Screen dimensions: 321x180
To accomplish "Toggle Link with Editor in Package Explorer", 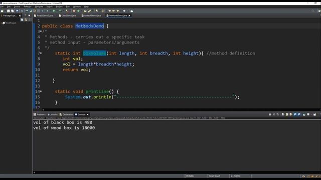I will pos(26,19).
